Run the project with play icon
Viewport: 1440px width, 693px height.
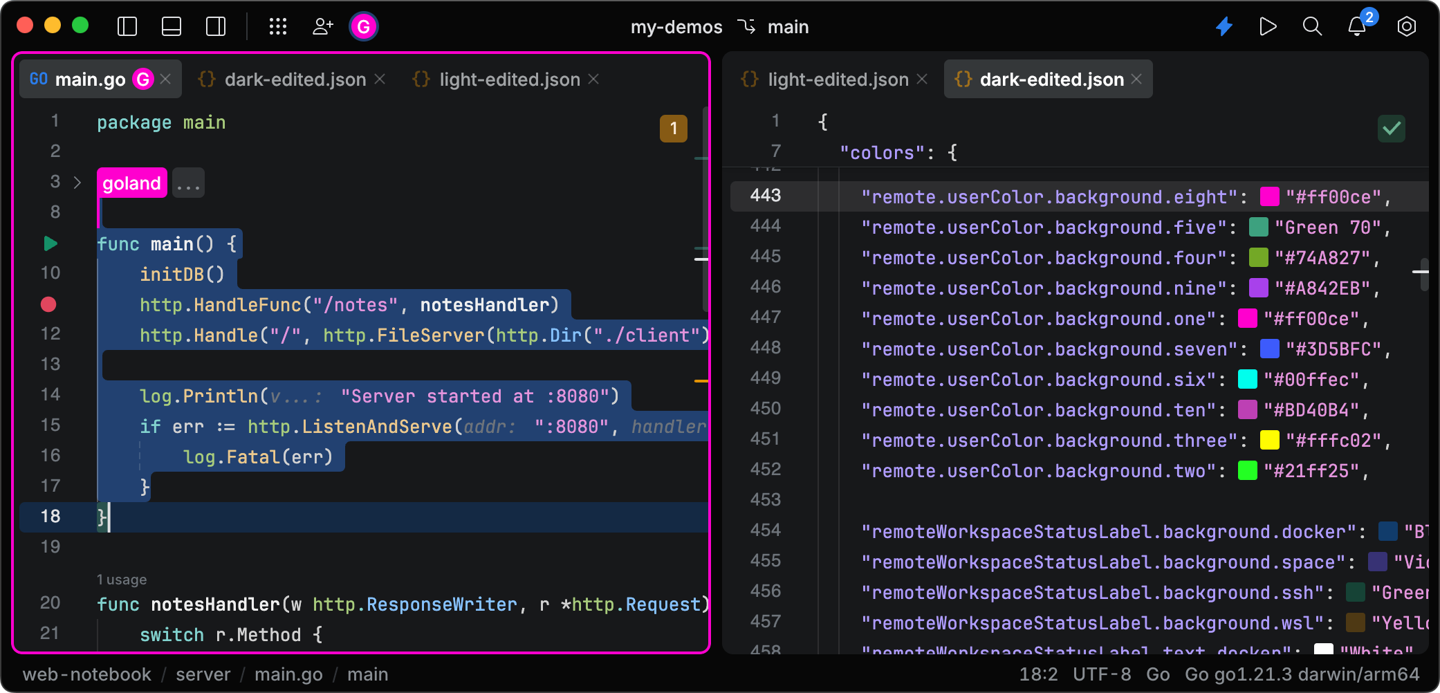pyautogui.click(x=1268, y=27)
